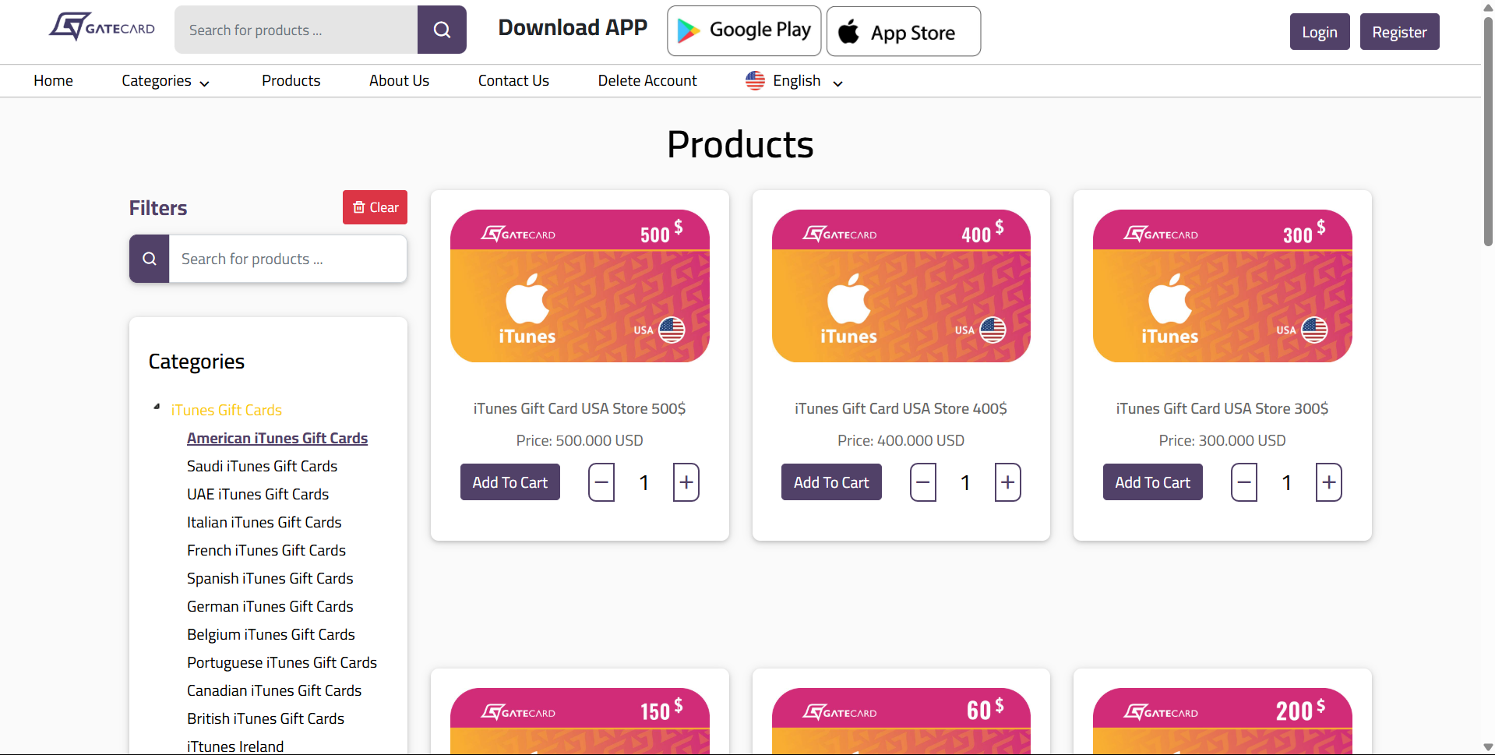The width and height of the screenshot is (1495, 755).
Task: Open the Delete Account page
Action: coord(647,81)
